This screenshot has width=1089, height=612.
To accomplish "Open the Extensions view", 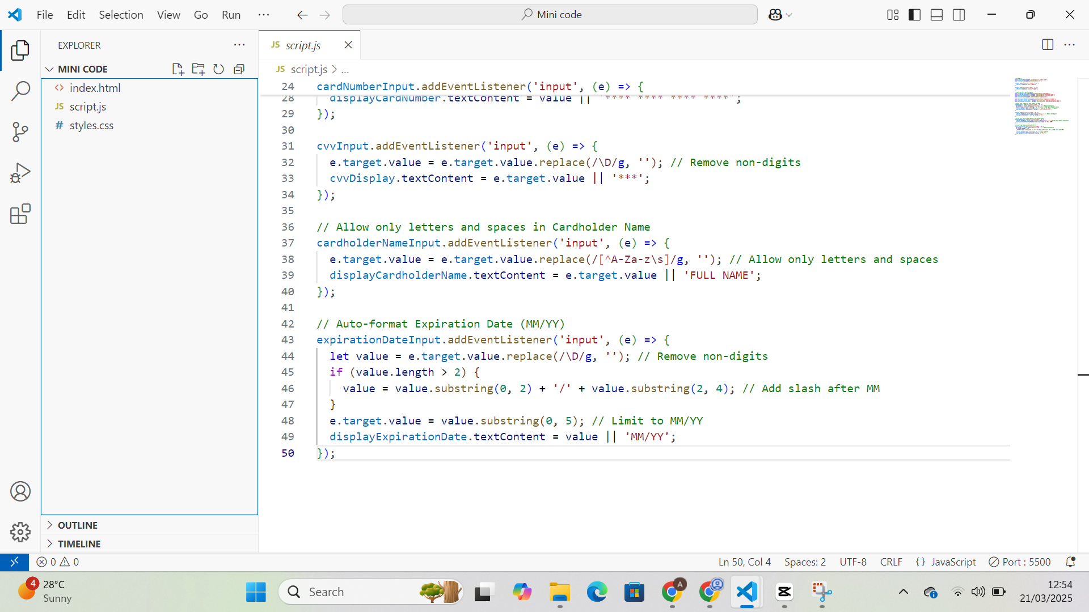I will [20, 214].
